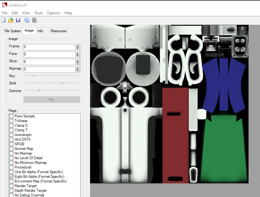This screenshot has width=260, height=197.
Task: Enable the Render Target flag
Action: pyautogui.click(x=11, y=186)
